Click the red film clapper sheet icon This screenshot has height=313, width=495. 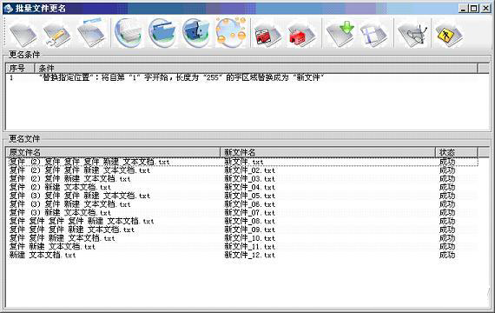[267, 35]
